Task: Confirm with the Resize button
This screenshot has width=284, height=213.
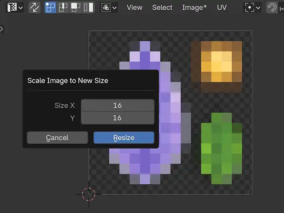Action: 124,138
